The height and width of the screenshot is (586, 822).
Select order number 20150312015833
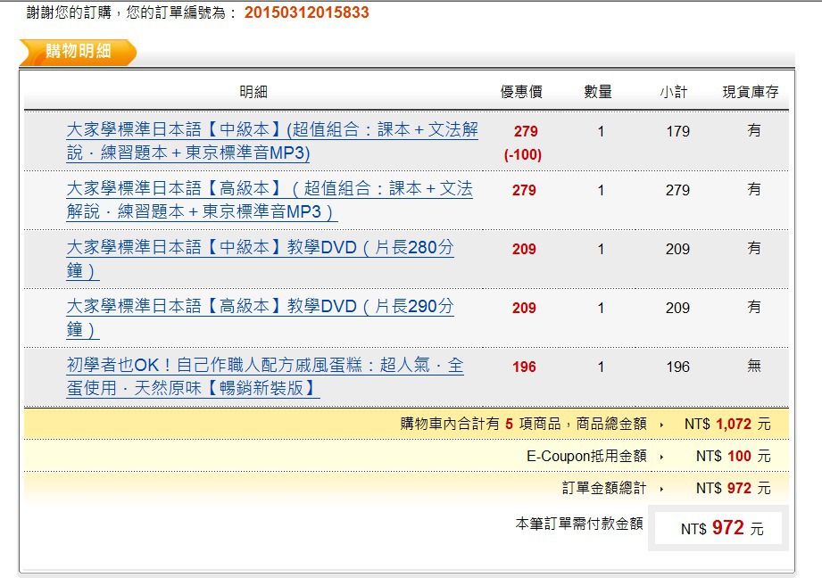(307, 12)
